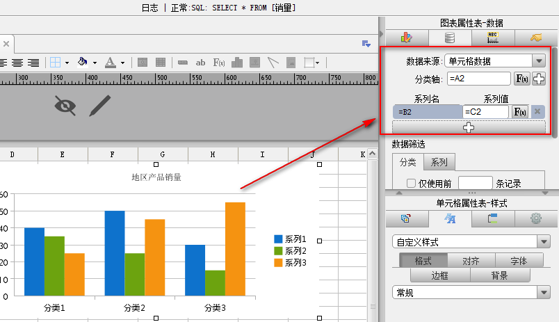The height and width of the screenshot is (322, 559).
Task: Select the series name cell =B2
Action: click(428, 112)
